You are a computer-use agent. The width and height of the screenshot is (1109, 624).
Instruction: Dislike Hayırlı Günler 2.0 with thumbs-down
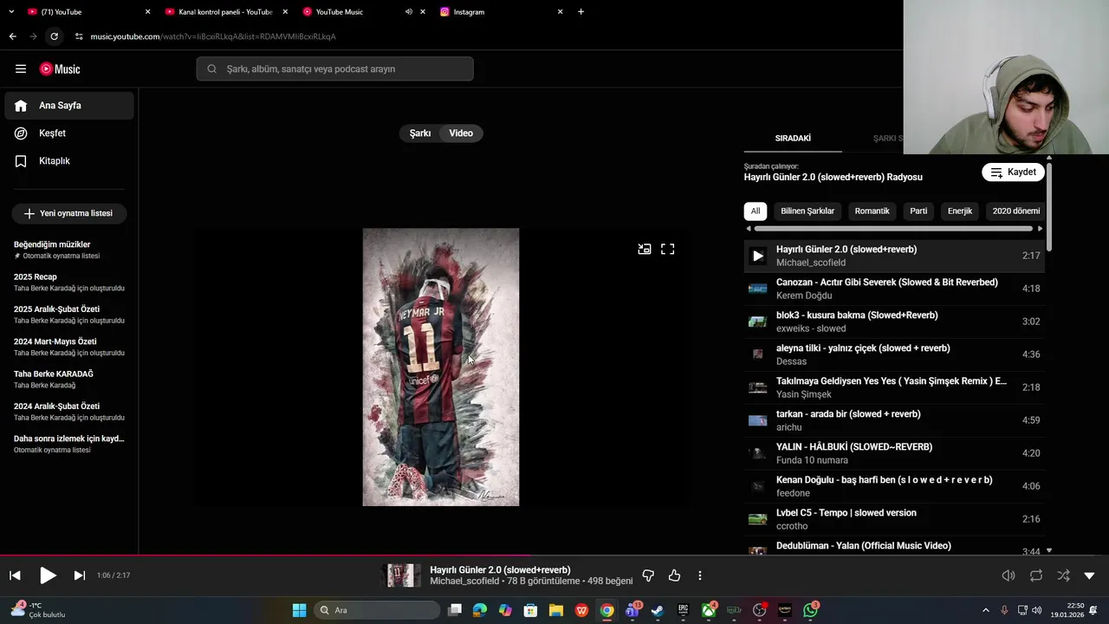[x=648, y=575]
